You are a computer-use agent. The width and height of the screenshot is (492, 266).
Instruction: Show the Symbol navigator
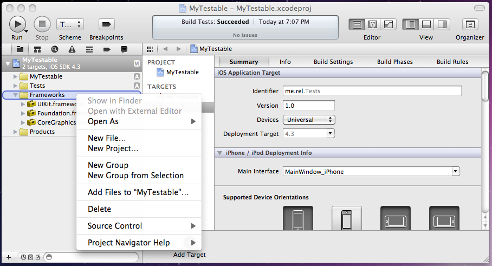pyautogui.click(x=37, y=49)
